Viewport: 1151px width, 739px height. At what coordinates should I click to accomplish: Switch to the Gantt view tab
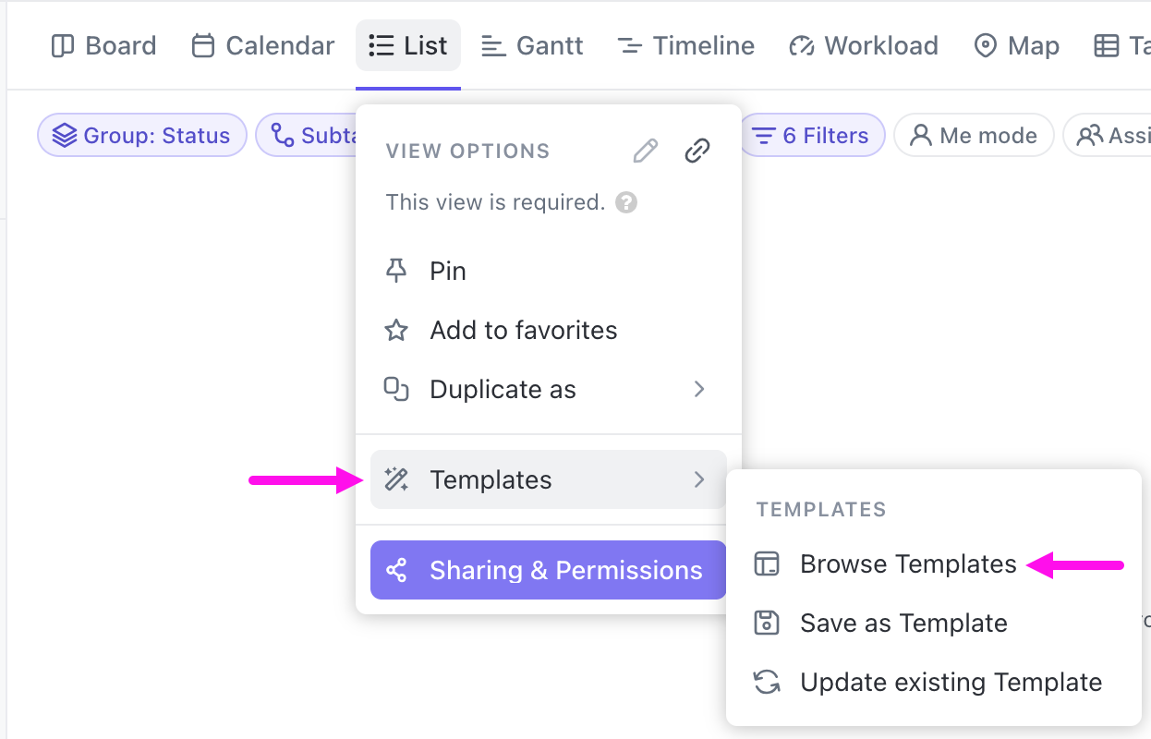click(533, 45)
